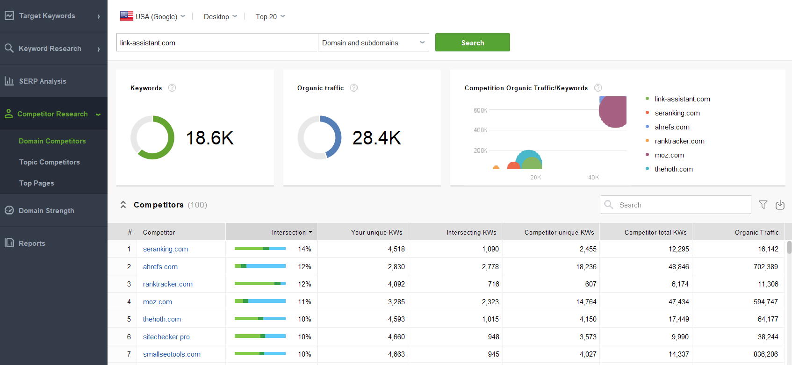
Task: Click the Organic traffic help icon
Action: point(354,88)
